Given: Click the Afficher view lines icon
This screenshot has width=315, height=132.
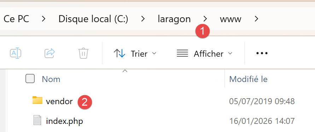Looking at the screenshot, I should click(x=182, y=54).
